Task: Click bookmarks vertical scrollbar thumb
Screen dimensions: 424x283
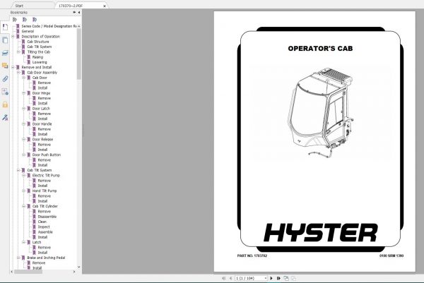Action: [x=79, y=54]
